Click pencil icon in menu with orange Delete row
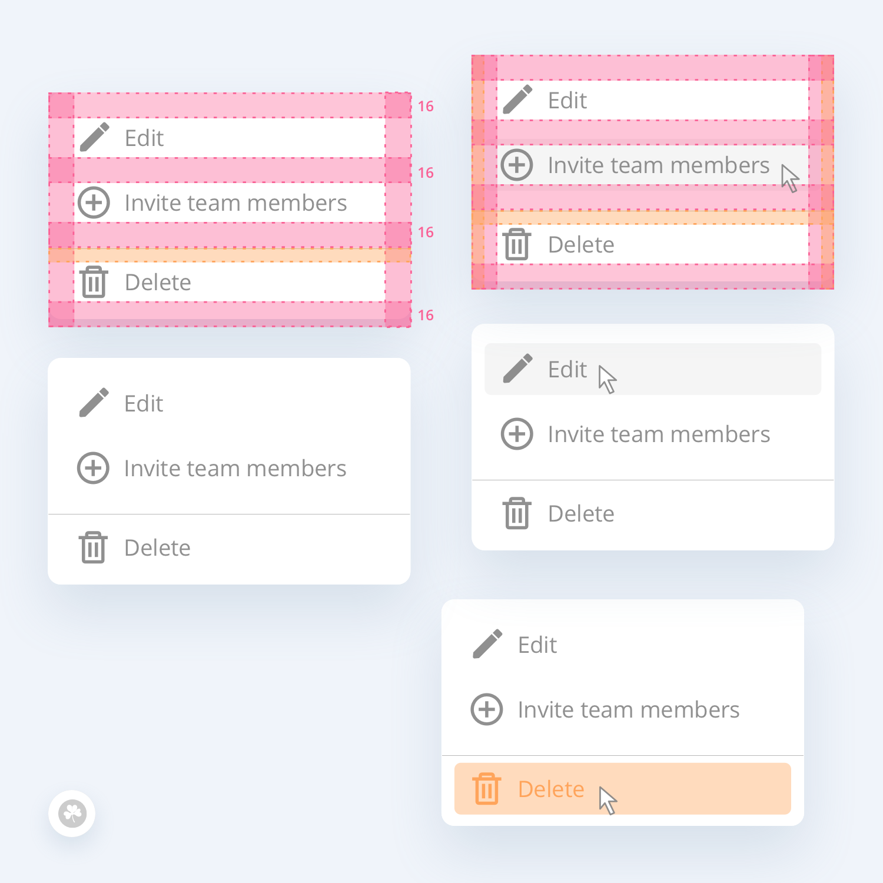883x883 pixels. 487,644
